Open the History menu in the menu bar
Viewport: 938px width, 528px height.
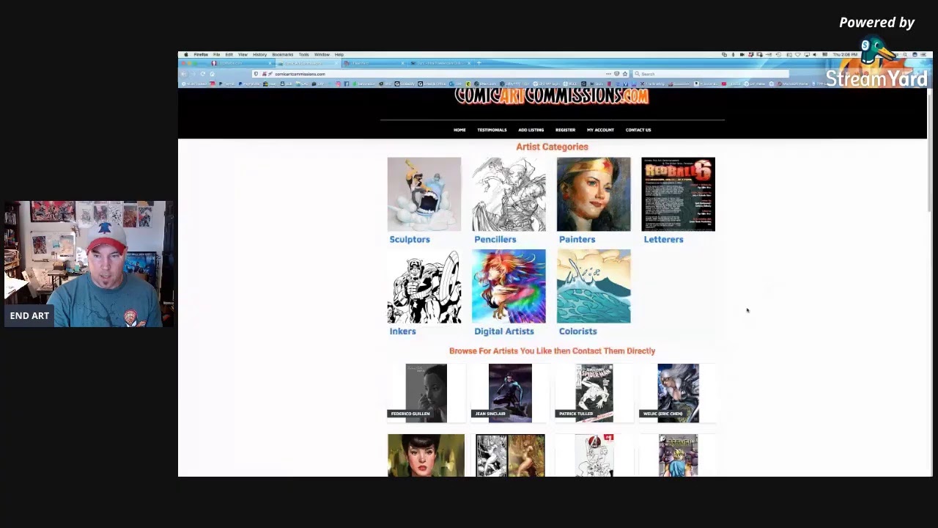(259, 54)
